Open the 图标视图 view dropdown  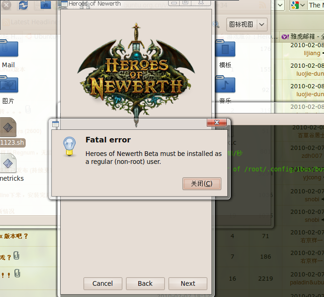click(x=247, y=24)
